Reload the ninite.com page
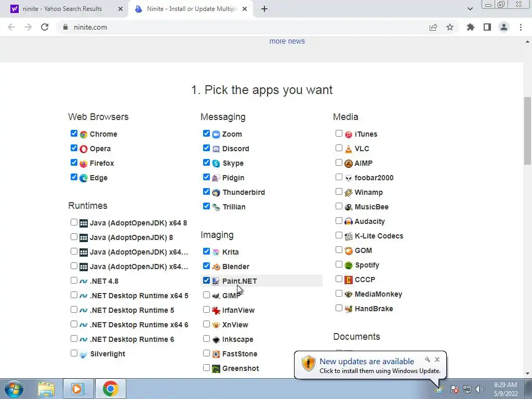The width and height of the screenshot is (532, 399). 45,27
